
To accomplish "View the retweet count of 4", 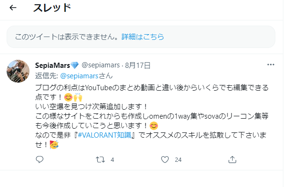I will coord(113,160).
